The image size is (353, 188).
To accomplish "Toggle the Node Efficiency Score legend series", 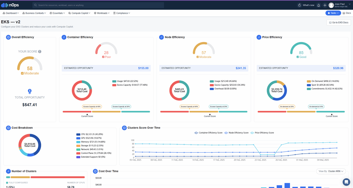I will 236,133.
